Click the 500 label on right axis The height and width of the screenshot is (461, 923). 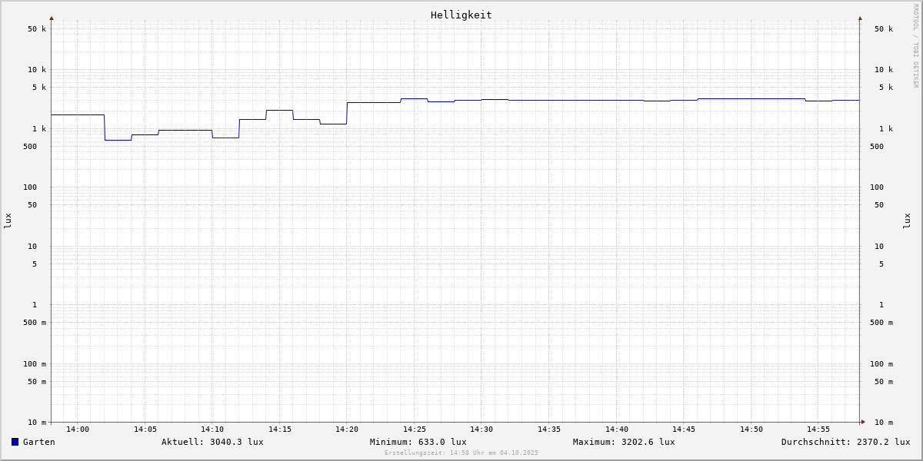(877, 147)
